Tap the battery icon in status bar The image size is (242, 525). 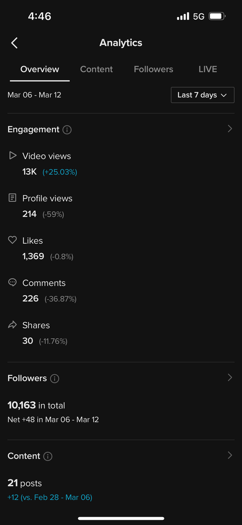click(217, 16)
